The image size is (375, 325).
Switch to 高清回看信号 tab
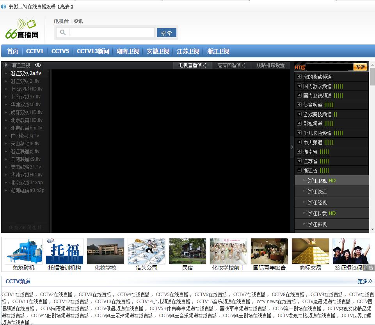231,65
